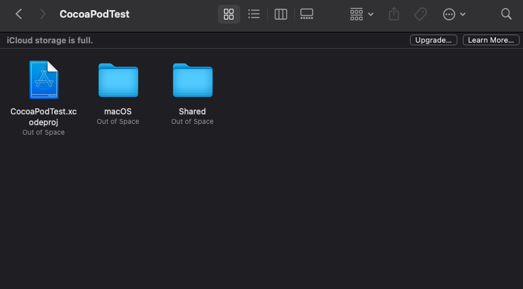Open the group-by items dropdown
The height and width of the screenshot is (289, 523).
361,14
